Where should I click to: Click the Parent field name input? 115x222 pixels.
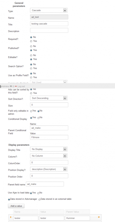(x=45, y=184)
